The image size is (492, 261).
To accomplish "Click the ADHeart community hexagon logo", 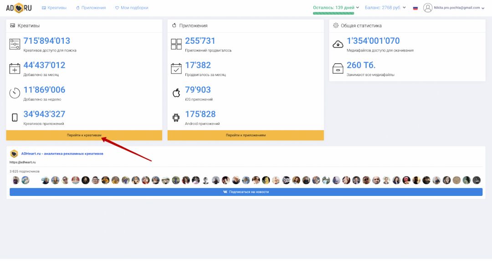I will tap(14, 154).
